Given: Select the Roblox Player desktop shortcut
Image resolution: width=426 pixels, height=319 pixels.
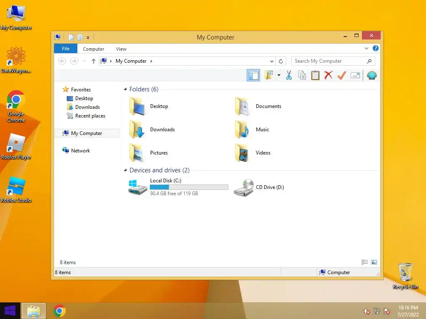Looking at the screenshot, I should 16,147.
